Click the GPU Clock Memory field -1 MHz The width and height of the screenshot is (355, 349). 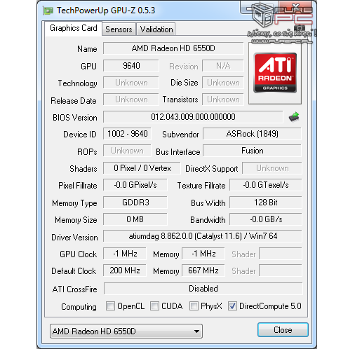point(203,254)
